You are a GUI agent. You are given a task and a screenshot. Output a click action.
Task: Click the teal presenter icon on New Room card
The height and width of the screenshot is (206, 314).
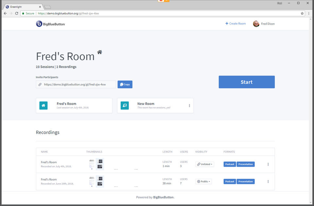(x=125, y=106)
